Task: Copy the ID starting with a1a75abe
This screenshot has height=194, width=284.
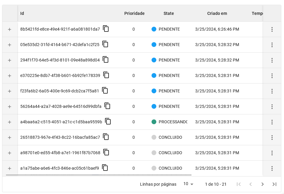Action: point(105,168)
